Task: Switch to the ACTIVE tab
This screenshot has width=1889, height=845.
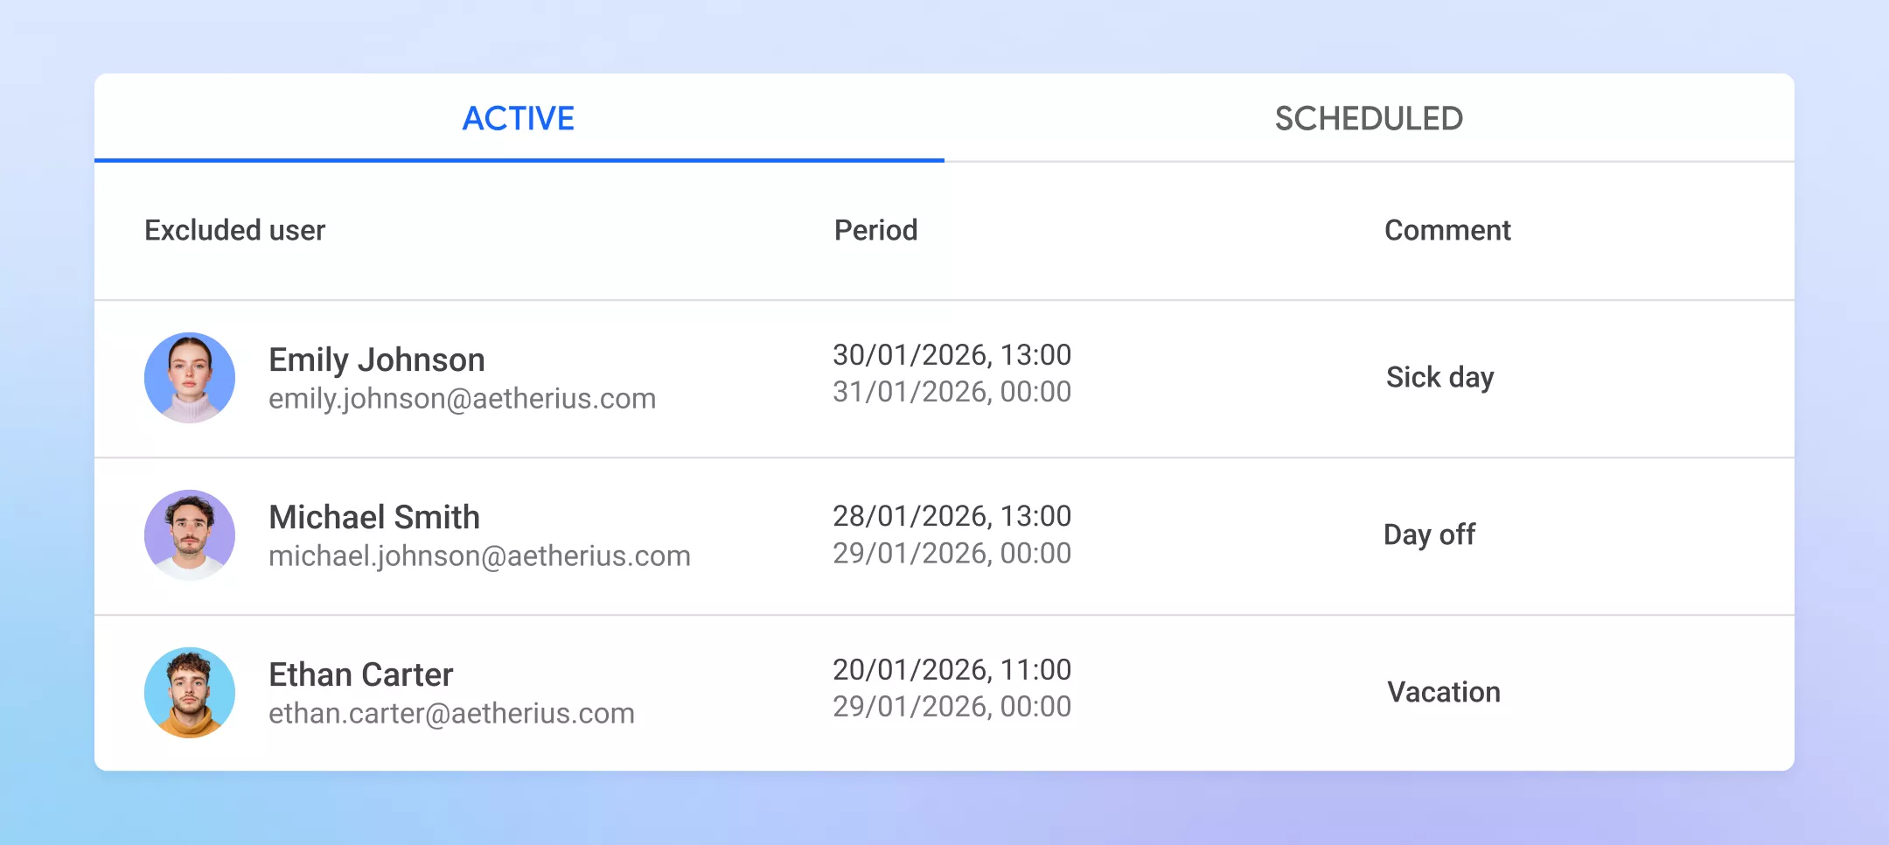Action: pyautogui.click(x=519, y=118)
